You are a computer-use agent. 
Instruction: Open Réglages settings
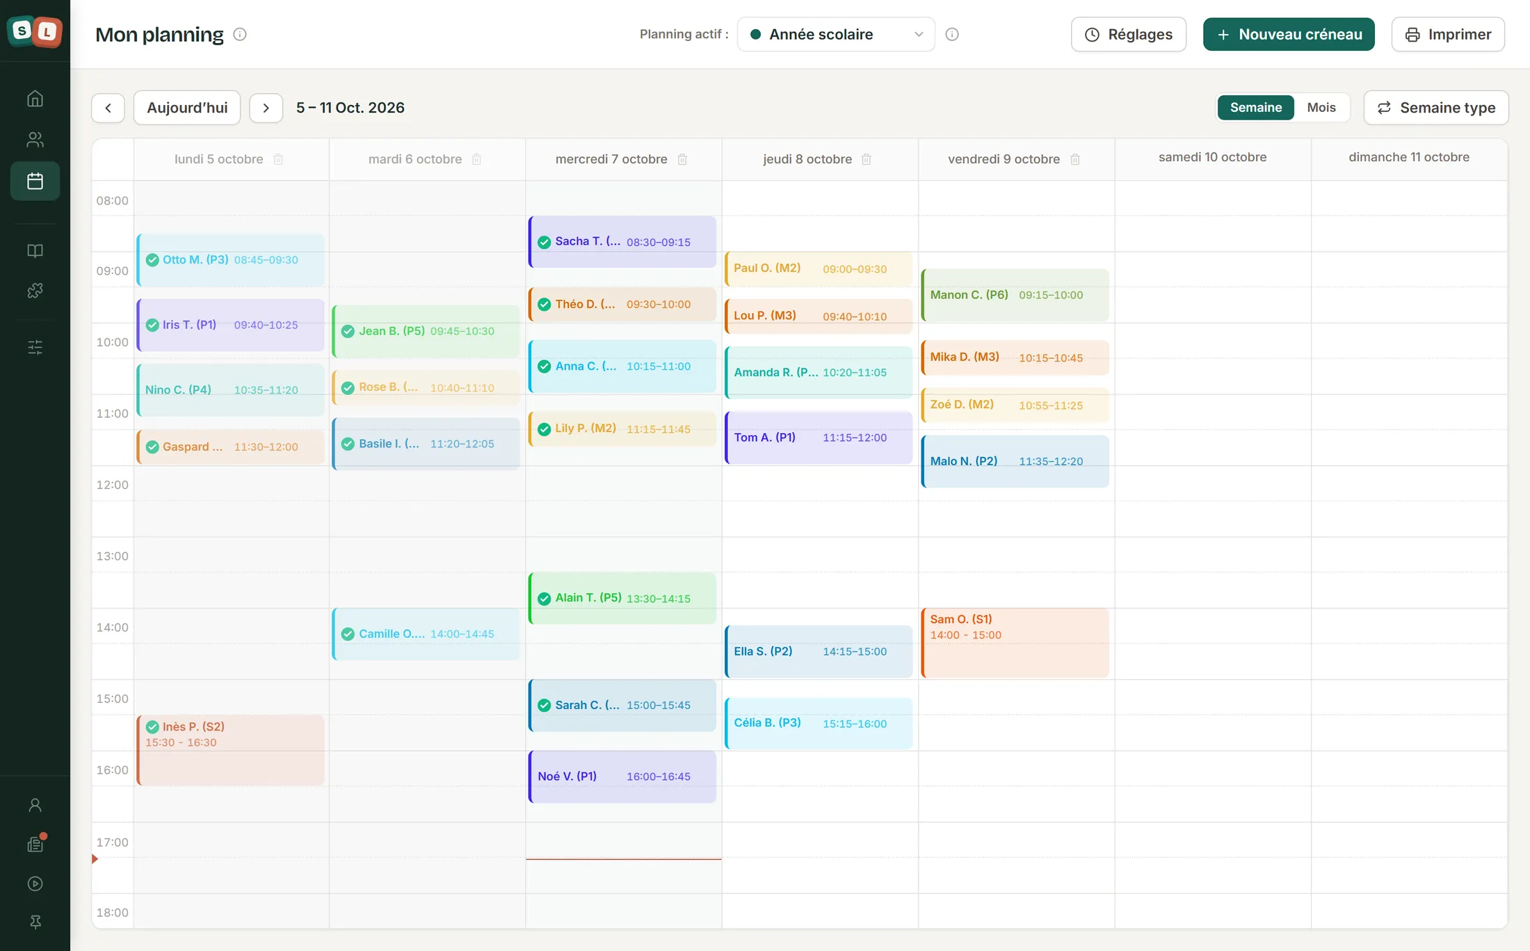click(x=1128, y=34)
